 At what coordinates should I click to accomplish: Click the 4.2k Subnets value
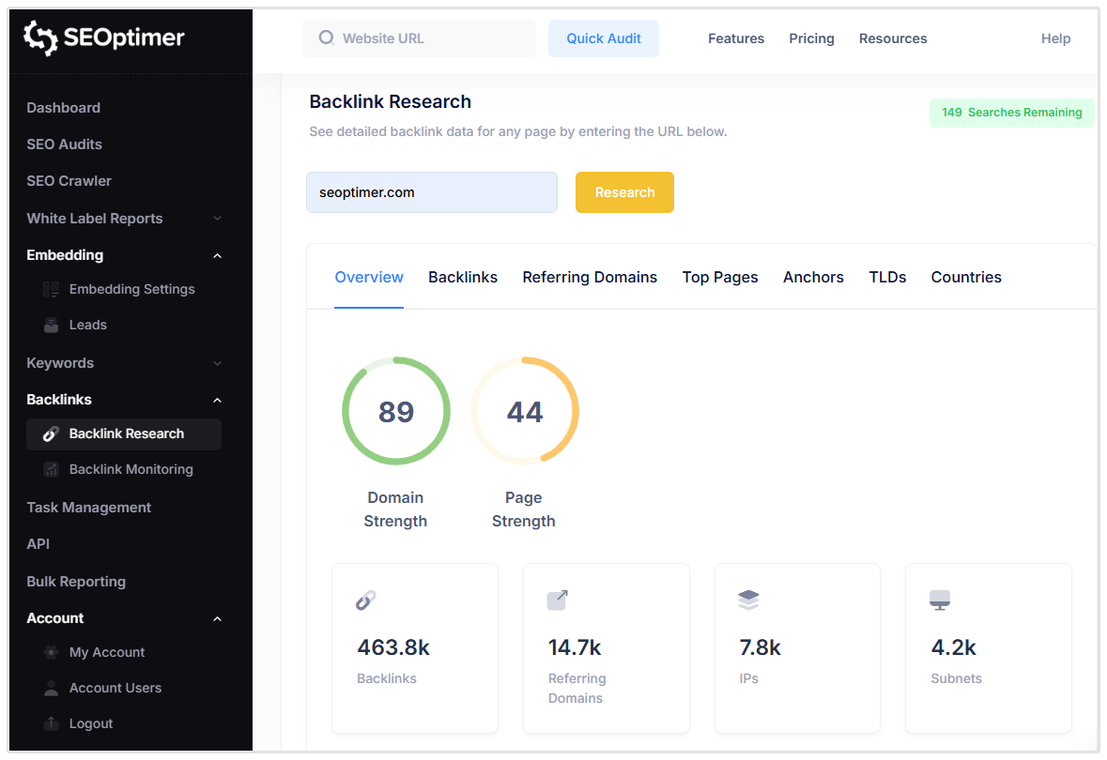coord(953,647)
